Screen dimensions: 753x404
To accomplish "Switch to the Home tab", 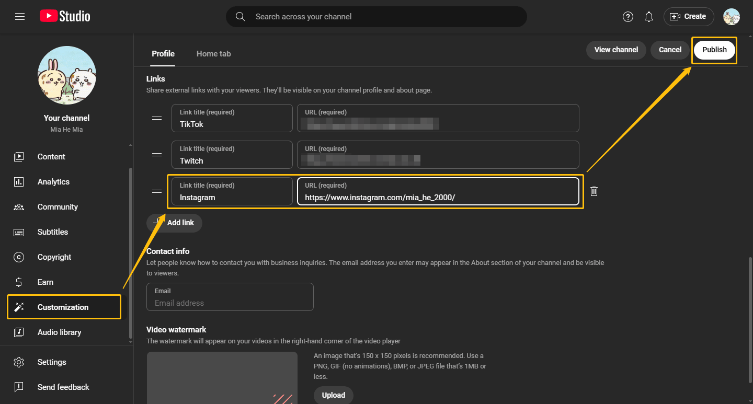I will [x=214, y=53].
